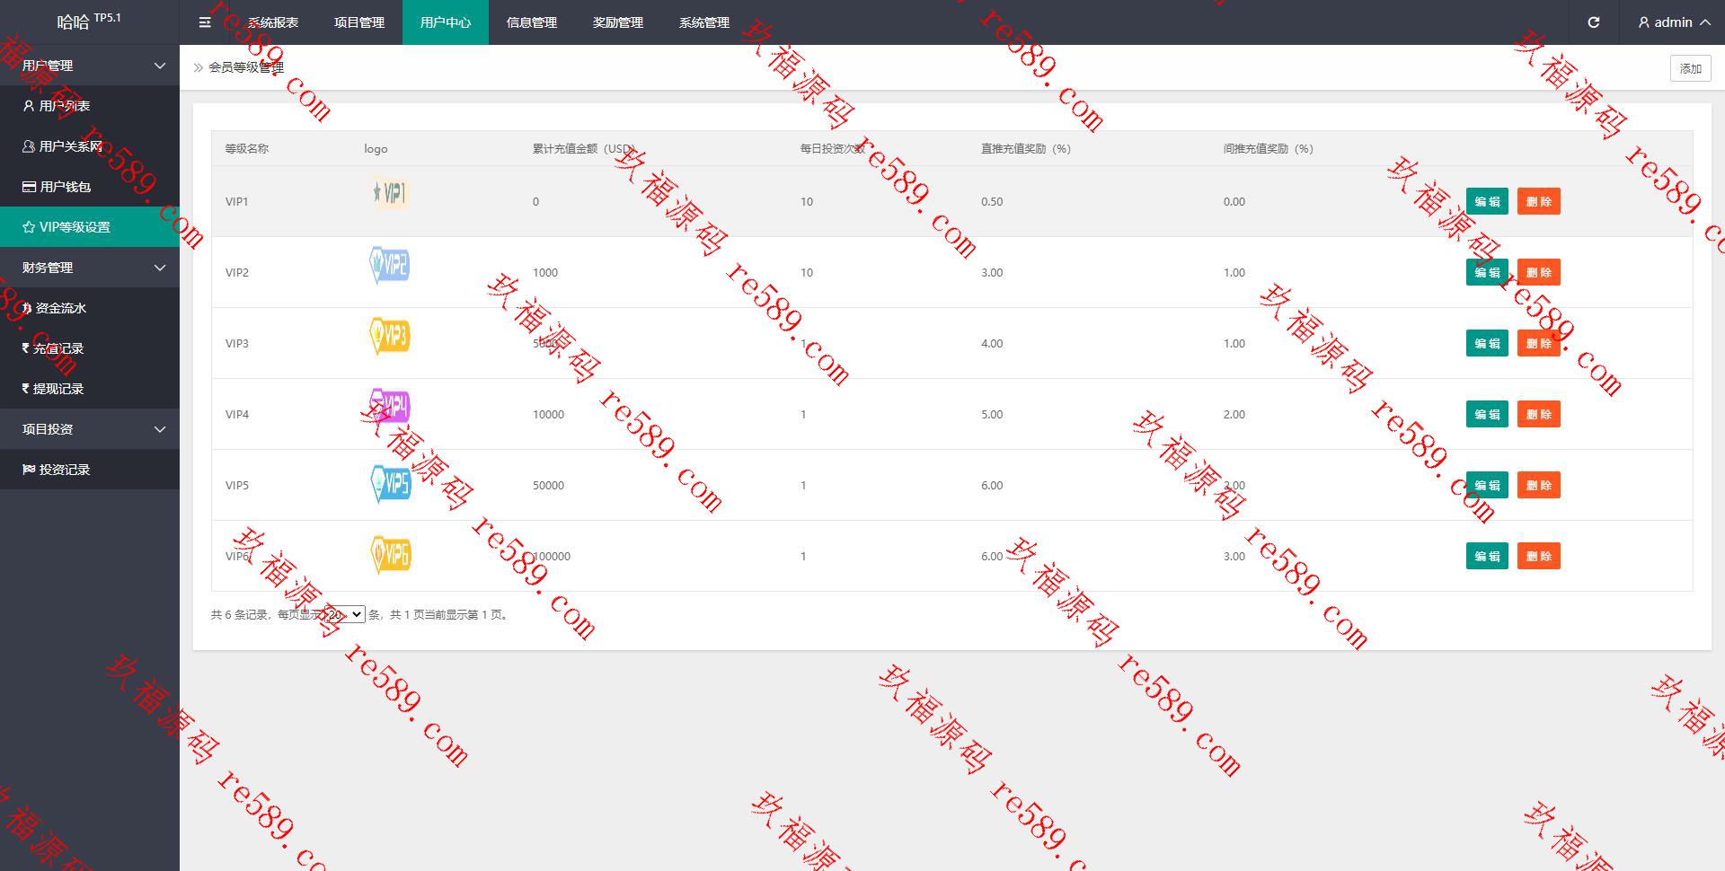The height and width of the screenshot is (871, 1725).
Task: Open 投资记录 in the sidebar
Action: (90, 470)
